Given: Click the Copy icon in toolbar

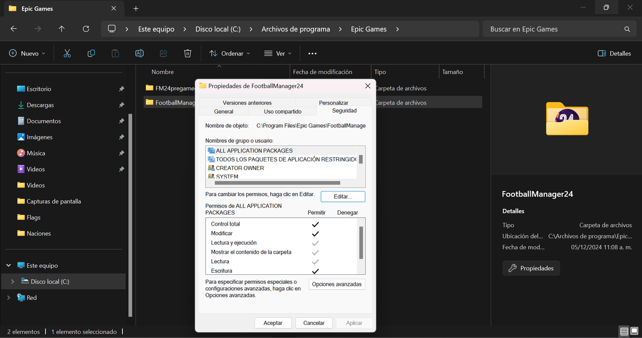Looking at the screenshot, I should click(91, 53).
